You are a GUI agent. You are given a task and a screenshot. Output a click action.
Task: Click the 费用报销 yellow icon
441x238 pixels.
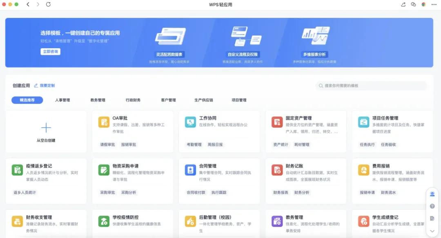pos(363,170)
